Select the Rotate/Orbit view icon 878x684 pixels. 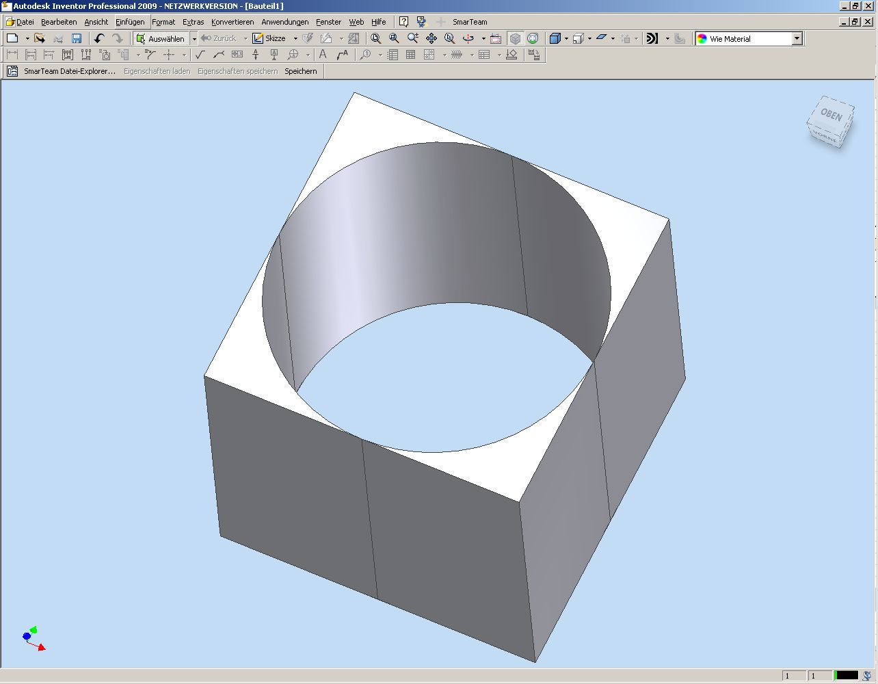pos(468,39)
